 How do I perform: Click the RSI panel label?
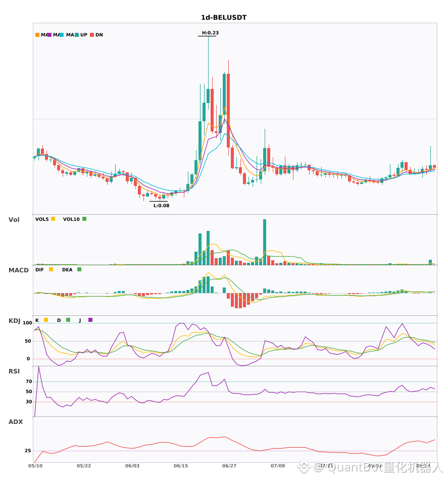[x=14, y=371]
